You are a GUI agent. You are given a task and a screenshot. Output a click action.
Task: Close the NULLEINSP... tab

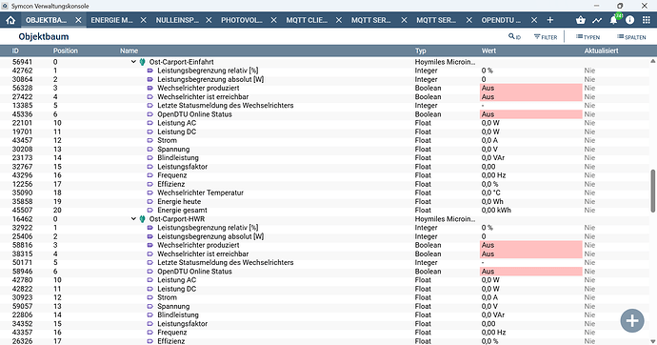point(209,20)
